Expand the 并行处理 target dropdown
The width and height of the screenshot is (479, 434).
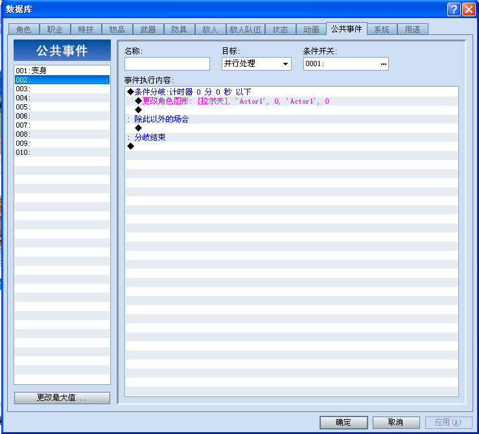(285, 63)
